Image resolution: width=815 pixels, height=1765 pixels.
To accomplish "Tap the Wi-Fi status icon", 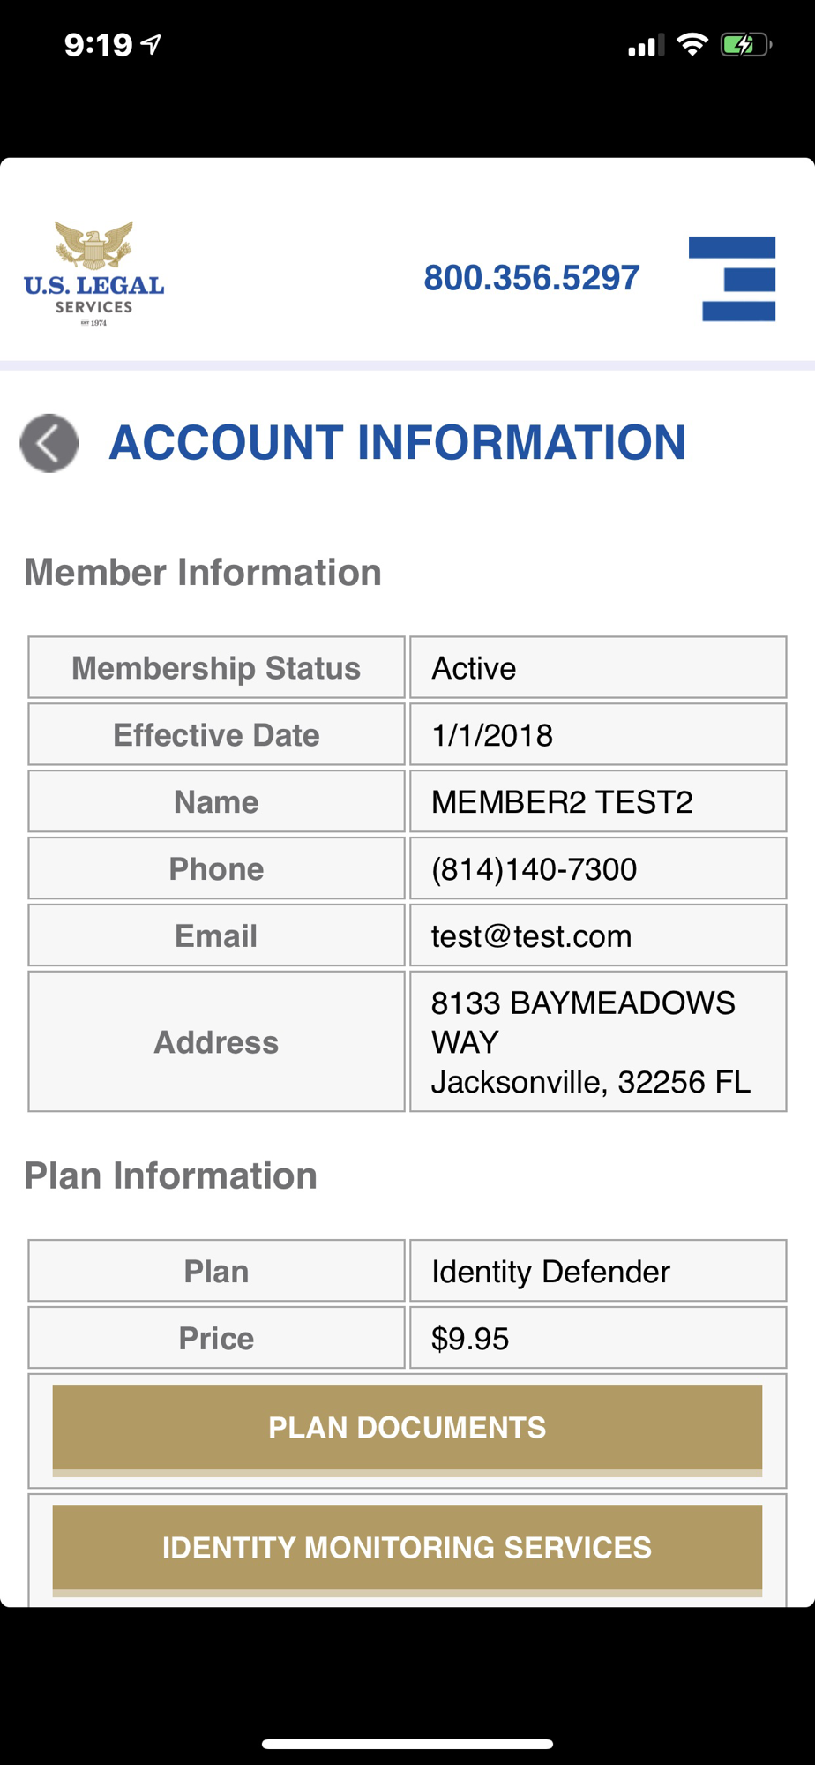I will [692, 44].
